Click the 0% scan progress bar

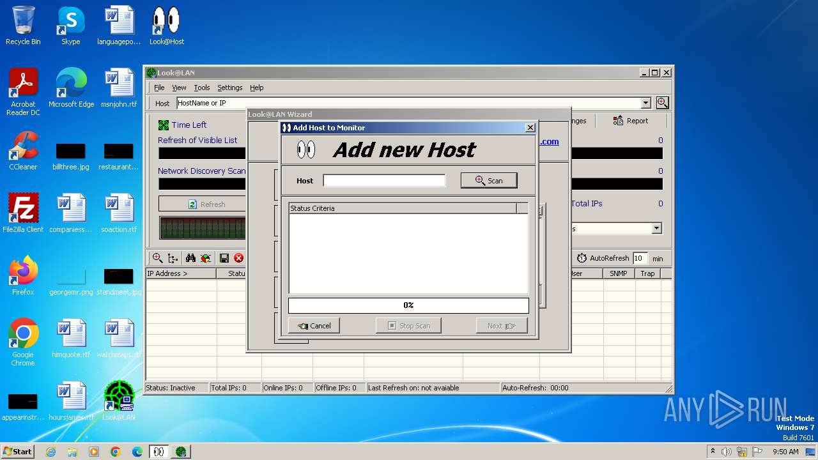point(408,305)
